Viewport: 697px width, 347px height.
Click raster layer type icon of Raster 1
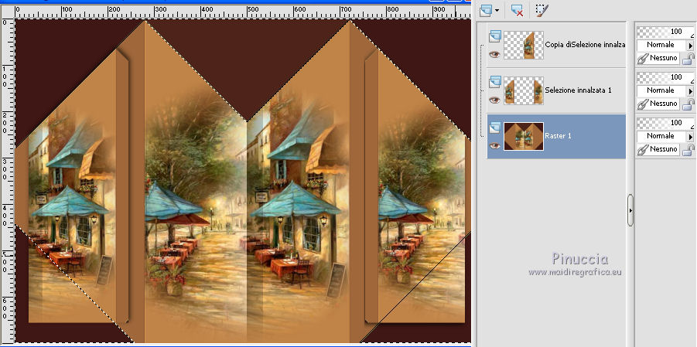[x=495, y=128]
